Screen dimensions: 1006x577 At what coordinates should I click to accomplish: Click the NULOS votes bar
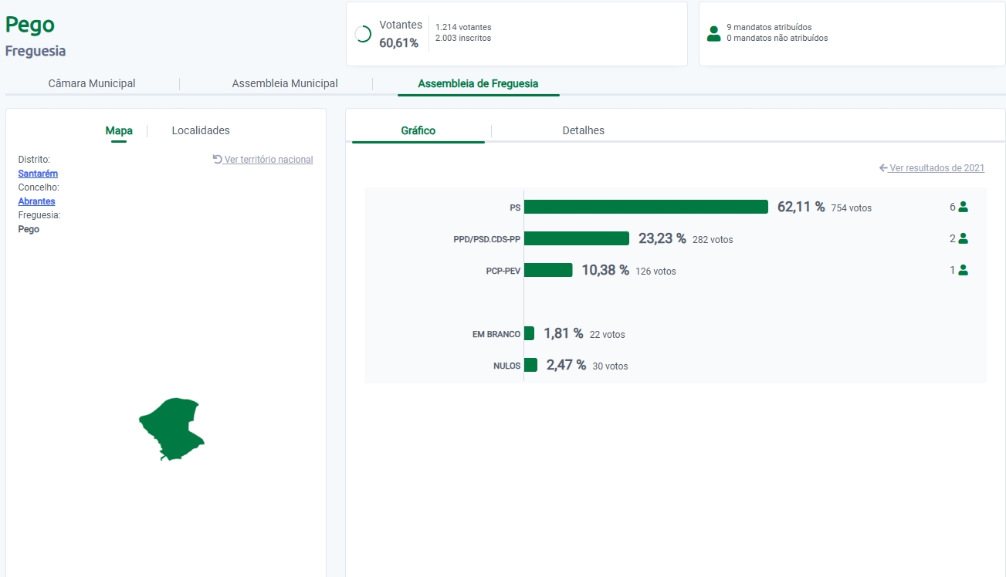coord(530,365)
